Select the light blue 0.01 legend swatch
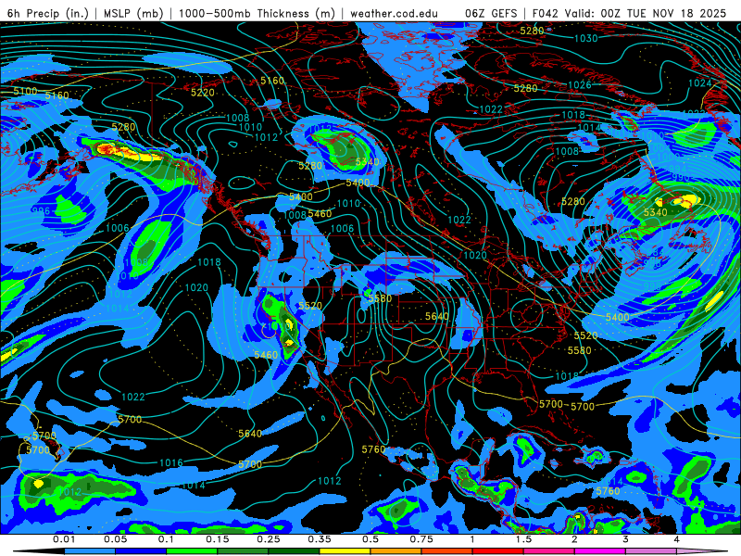Image resolution: width=741 pixels, height=556 pixels. [89, 551]
